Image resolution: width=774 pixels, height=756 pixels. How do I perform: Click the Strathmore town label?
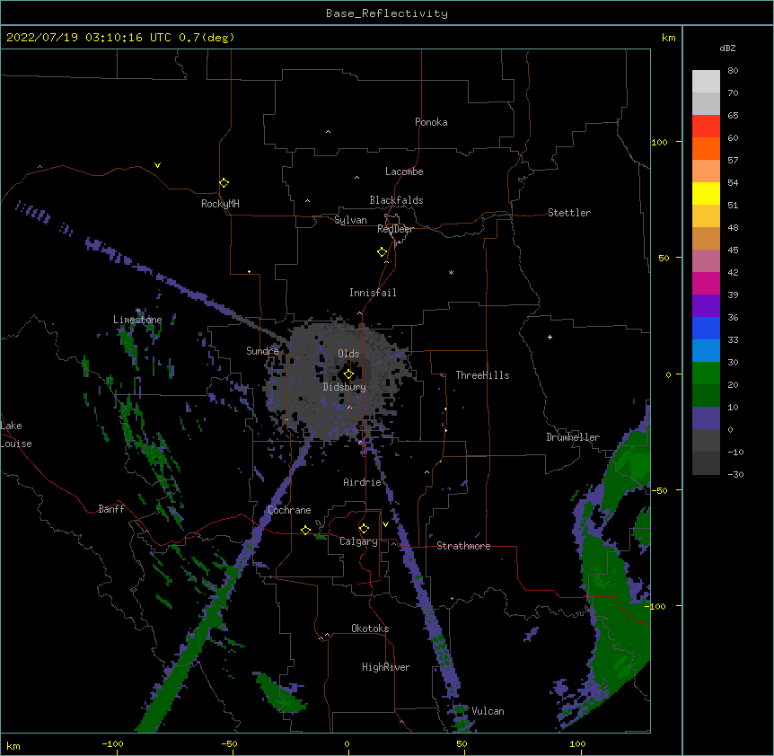pyautogui.click(x=463, y=546)
